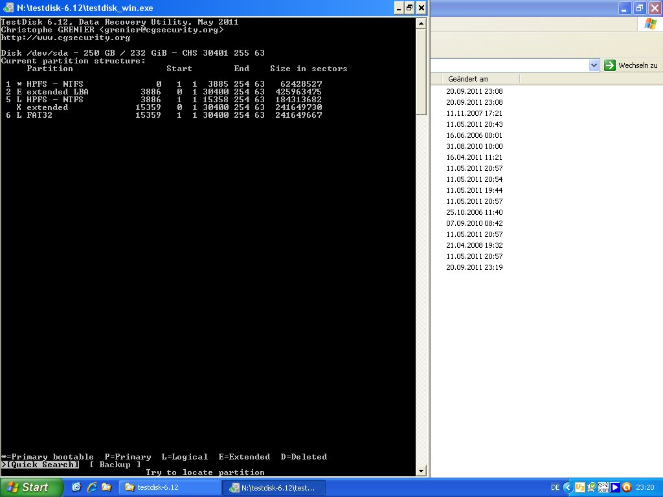
Task: Click the date 07.09.2010 08:42
Action: coord(475,223)
